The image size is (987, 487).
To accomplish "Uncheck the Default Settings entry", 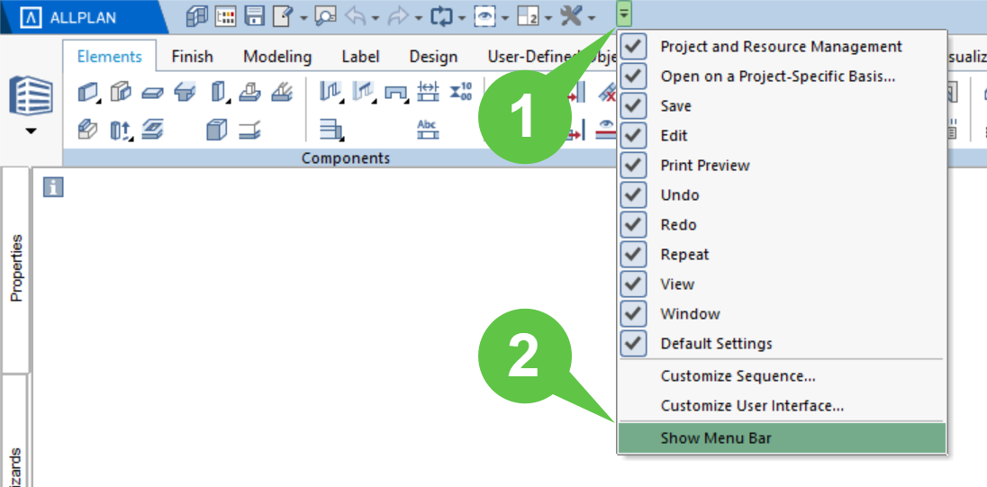I will click(x=633, y=344).
